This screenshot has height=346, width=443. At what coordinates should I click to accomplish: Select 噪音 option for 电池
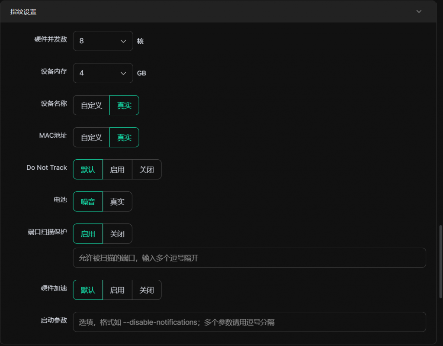[x=88, y=201]
